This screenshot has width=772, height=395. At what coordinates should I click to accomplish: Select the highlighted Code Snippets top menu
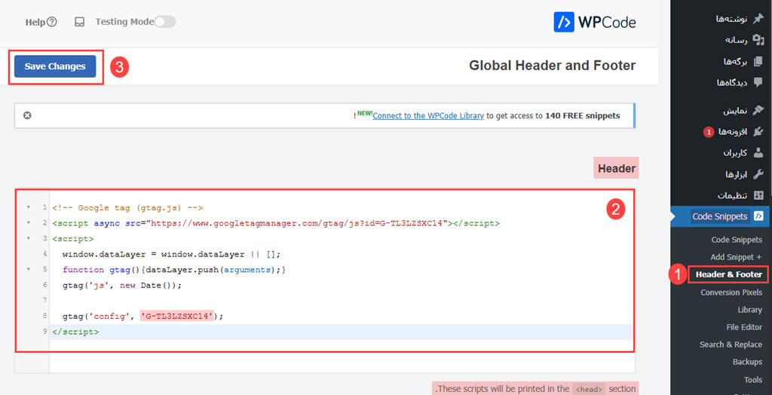721,216
